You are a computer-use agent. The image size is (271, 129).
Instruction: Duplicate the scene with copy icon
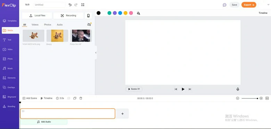75,98
